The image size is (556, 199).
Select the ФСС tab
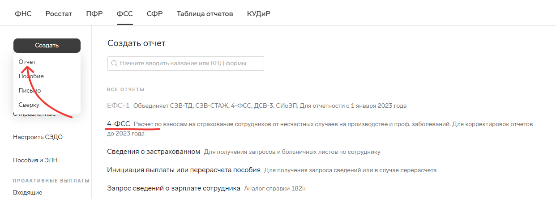124,13
